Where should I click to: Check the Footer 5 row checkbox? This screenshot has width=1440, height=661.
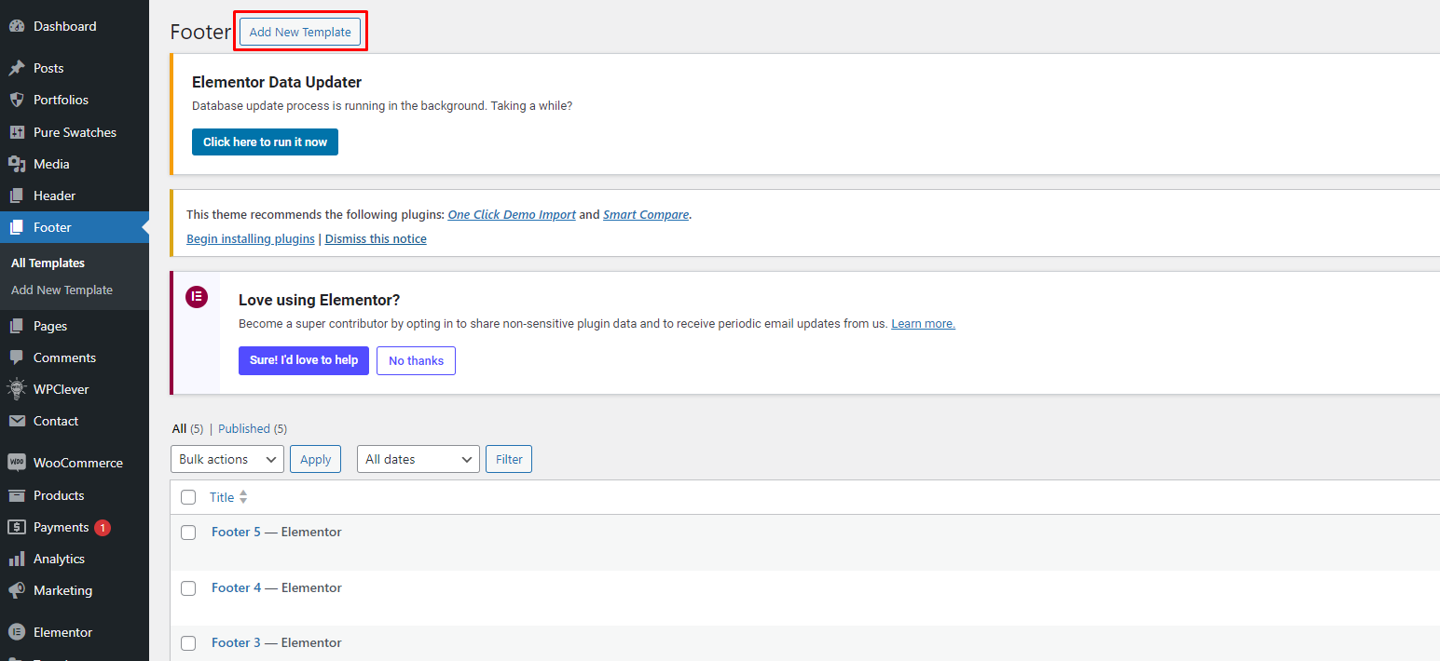point(188,533)
